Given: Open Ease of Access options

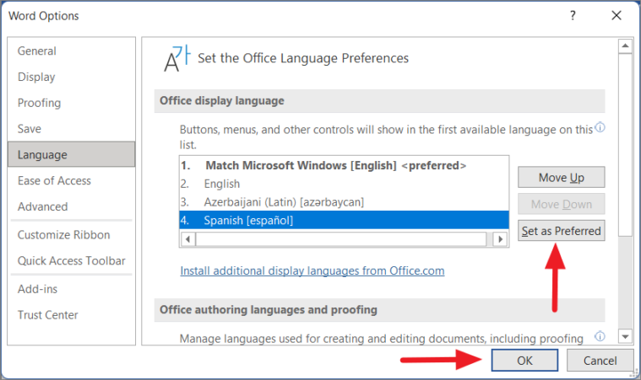Looking at the screenshot, I should pyautogui.click(x=71, y=180).
